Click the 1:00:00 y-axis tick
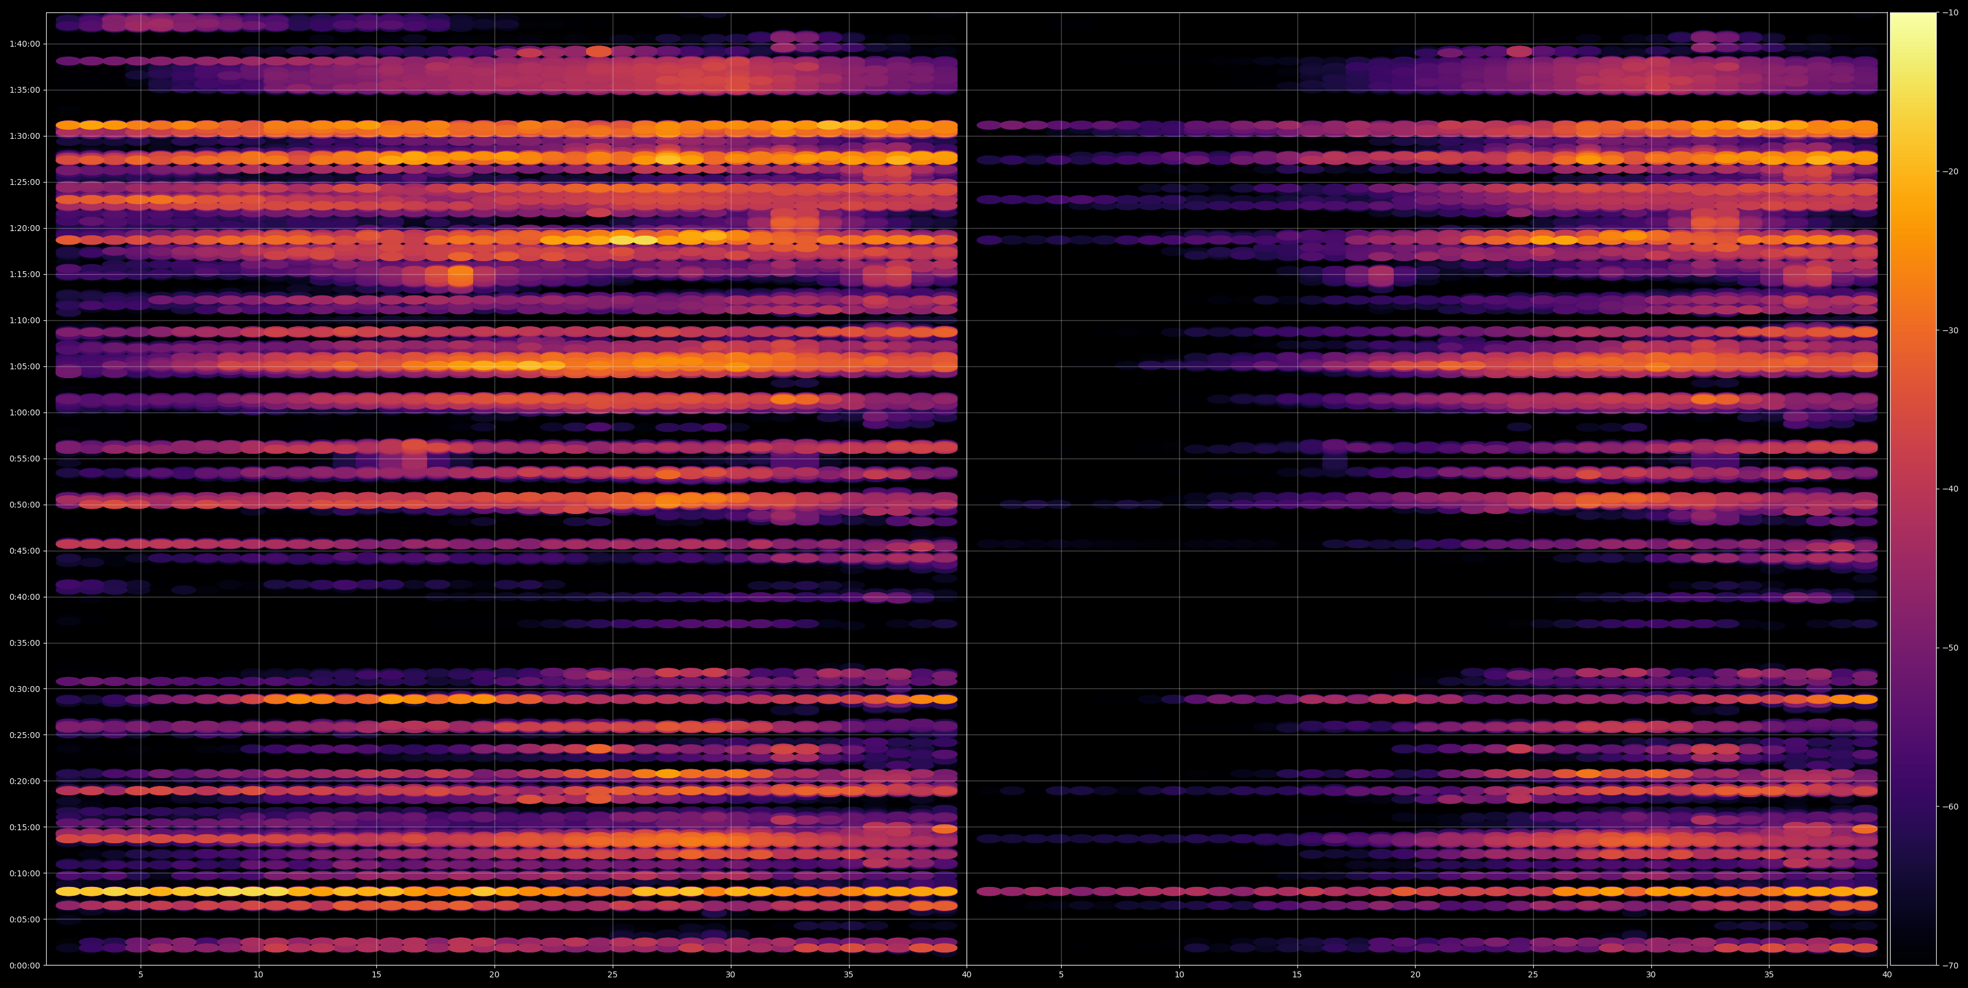The image size is (1968, 988). click(x=24, y=412)
